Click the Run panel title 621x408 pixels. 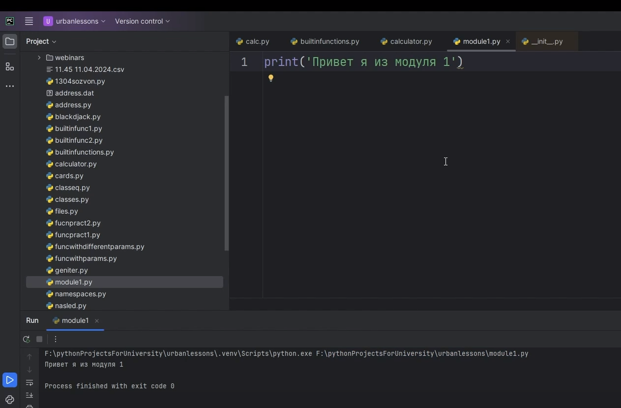(32, 321)
